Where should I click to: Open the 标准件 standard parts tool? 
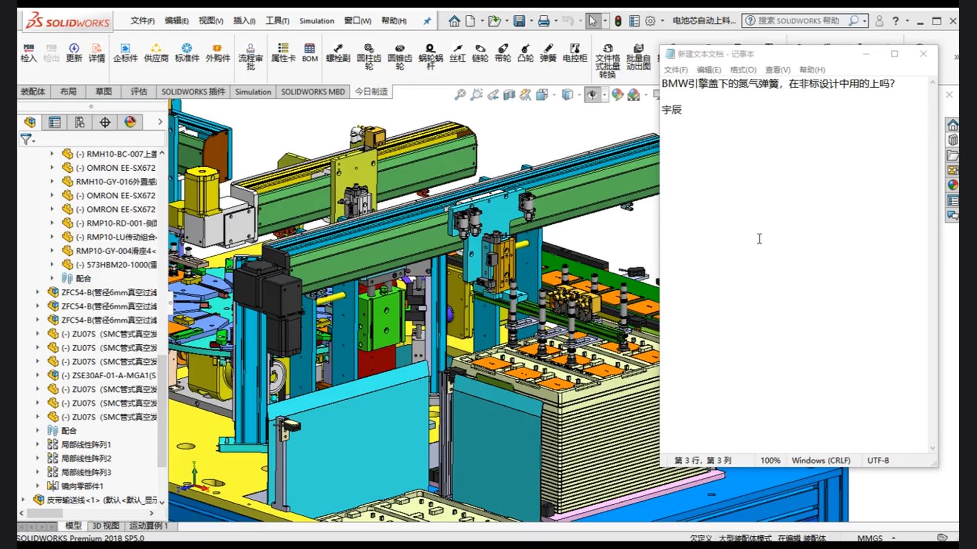coord(187,53)
